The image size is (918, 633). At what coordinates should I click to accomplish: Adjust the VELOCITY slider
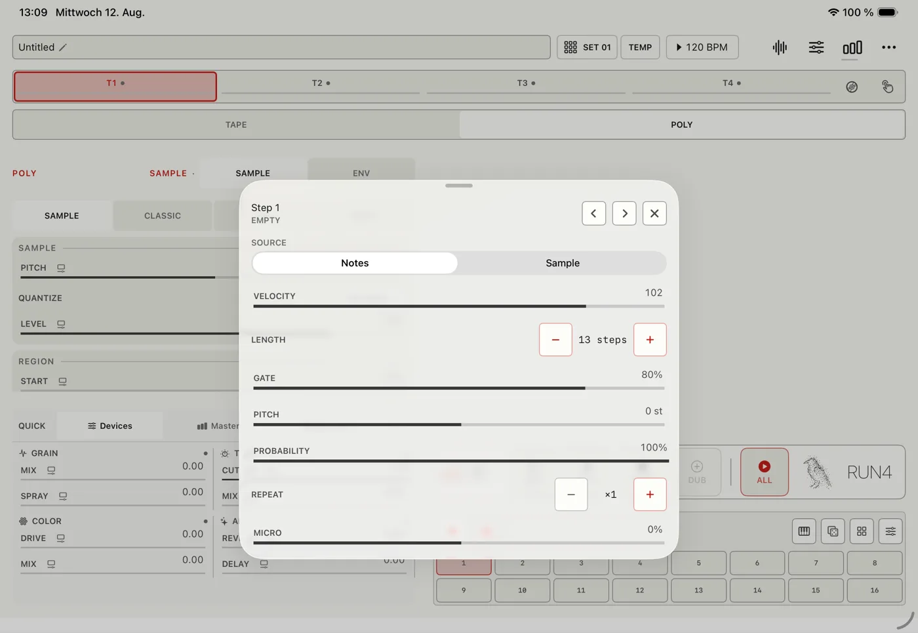(x=459, y=306)
